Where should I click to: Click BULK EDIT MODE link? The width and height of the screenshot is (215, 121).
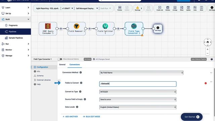92,117
